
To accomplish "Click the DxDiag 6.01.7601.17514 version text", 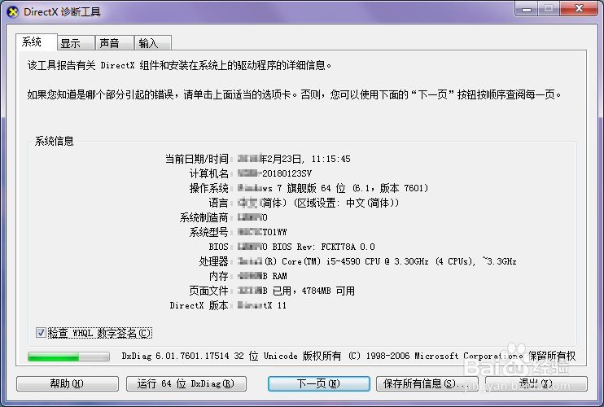I will point(348,356).
